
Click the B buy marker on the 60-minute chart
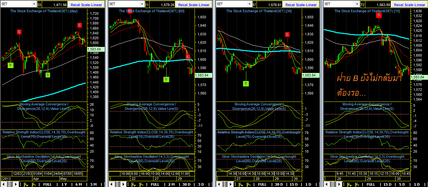[166, 79]
